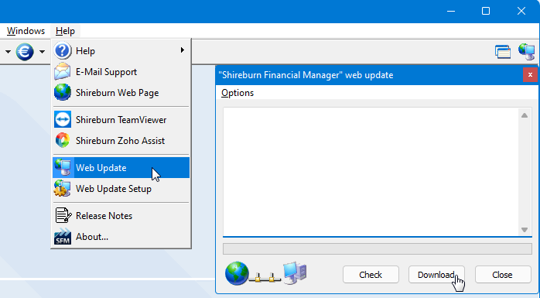Launch Shireburn TeamViewer menu item
The image size is (540, 298).
click(121, 119)
